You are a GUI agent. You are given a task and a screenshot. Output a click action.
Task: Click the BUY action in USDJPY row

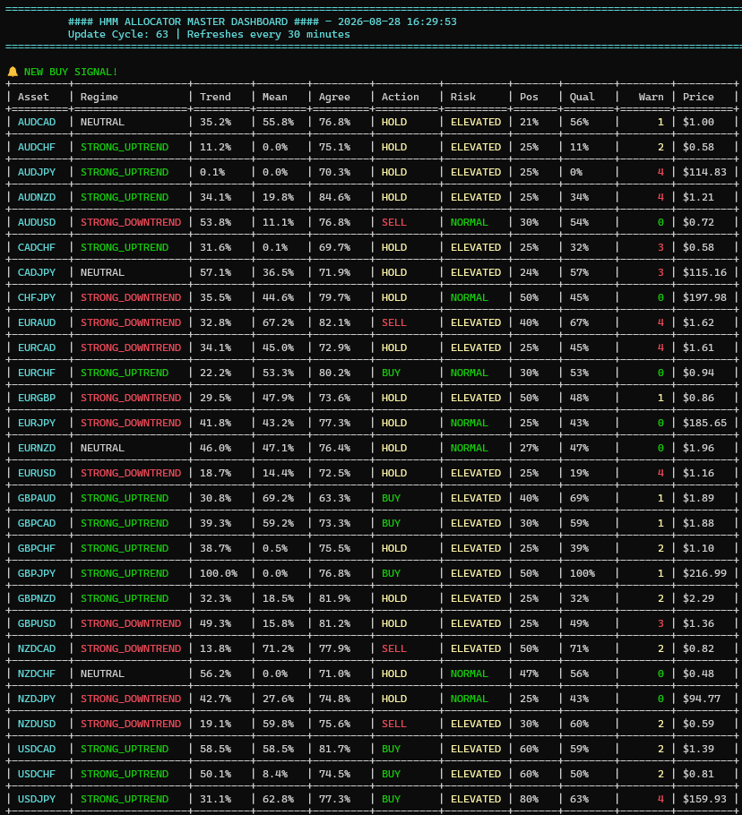pyautogui.click(x=391, y=799)
